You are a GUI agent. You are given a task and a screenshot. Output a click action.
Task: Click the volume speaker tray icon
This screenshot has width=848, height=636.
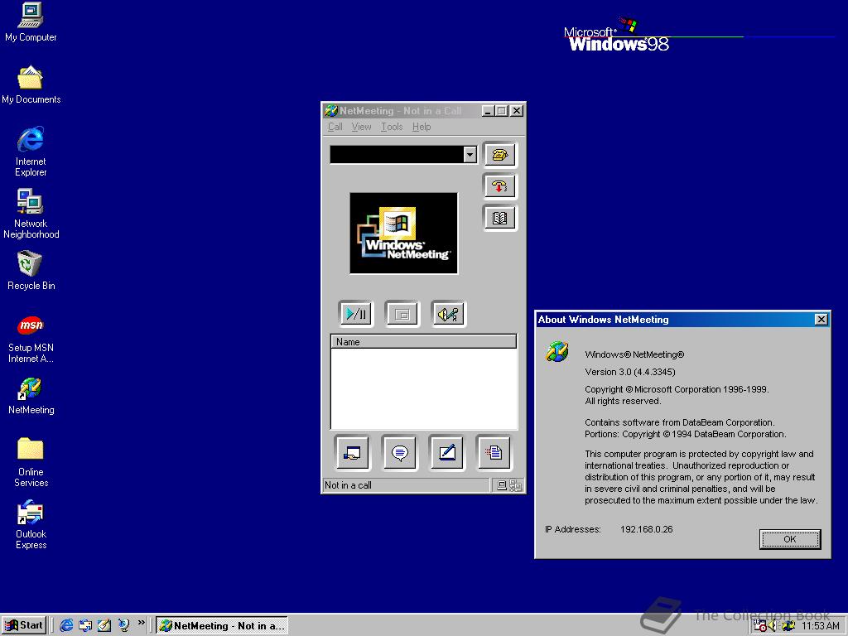pyautogui.click(x=773, y=626)
